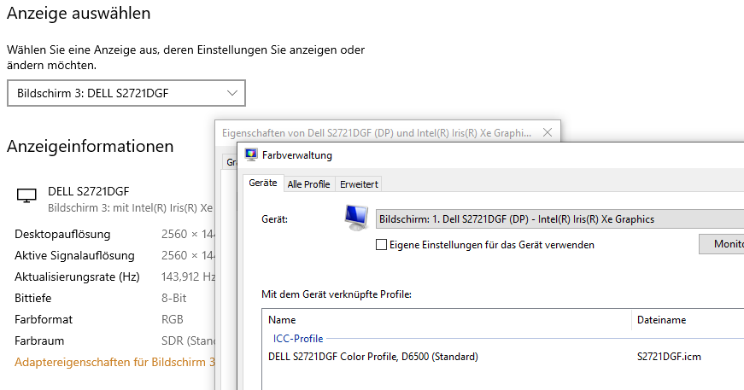
Task: Close the Eigenschaften von Dell S2721DGF window
Action: [548, 132]
